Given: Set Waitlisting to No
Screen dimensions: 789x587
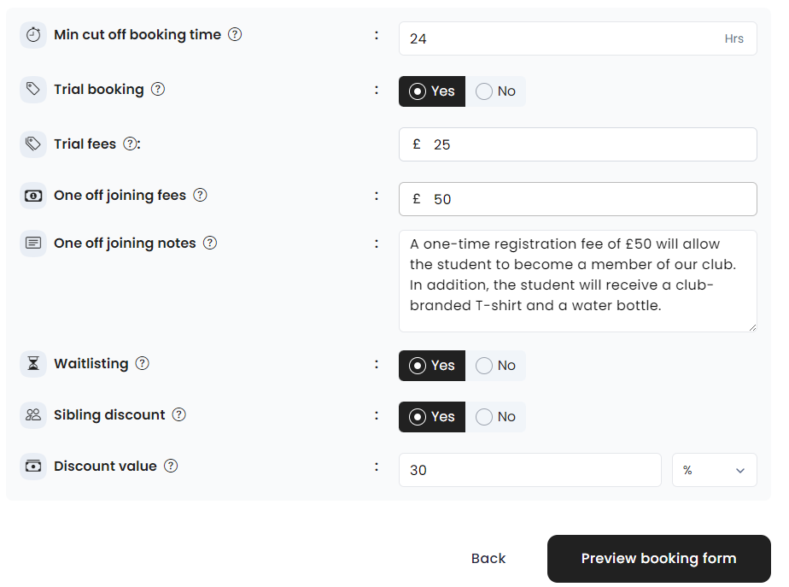Looking at the screenshot, I should 496,366.
